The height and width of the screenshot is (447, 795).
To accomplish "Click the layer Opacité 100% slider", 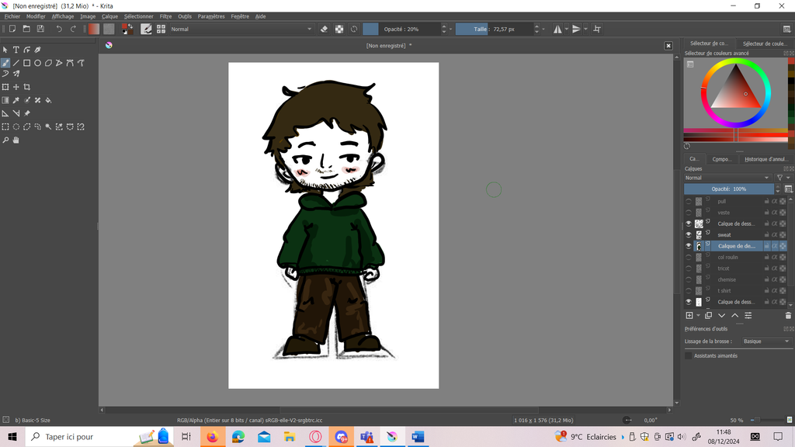I will 728,189.
